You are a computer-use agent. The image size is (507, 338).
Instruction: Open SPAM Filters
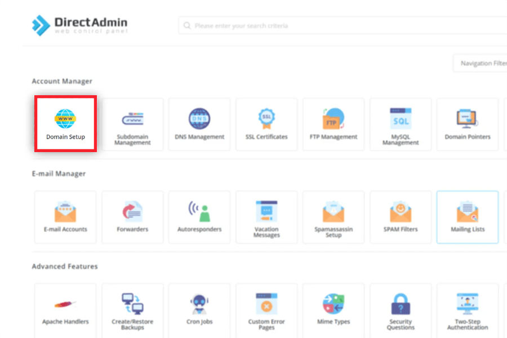[401, 217]
